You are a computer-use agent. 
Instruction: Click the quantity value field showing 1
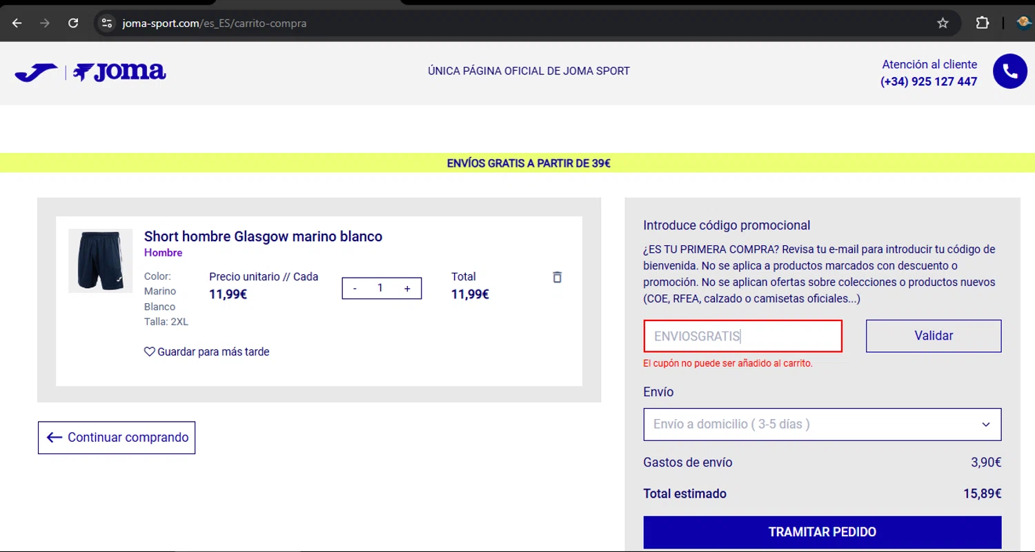pos(380,288)
